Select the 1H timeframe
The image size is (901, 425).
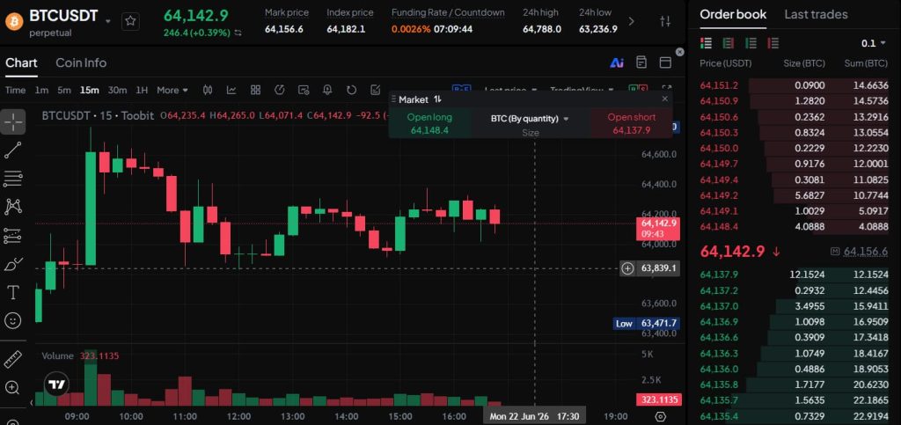click(142, 90)
